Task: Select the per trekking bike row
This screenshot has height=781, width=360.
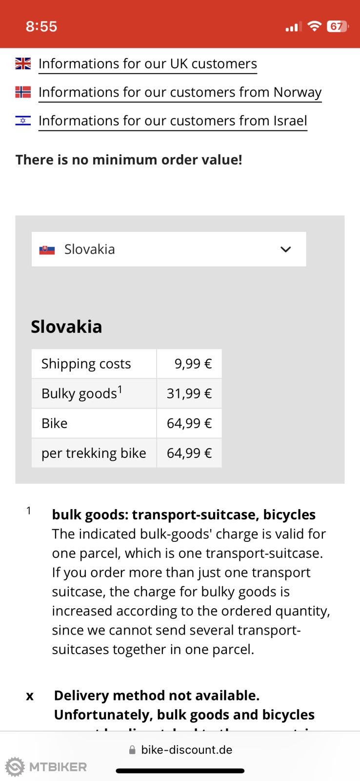Action: 126,453
